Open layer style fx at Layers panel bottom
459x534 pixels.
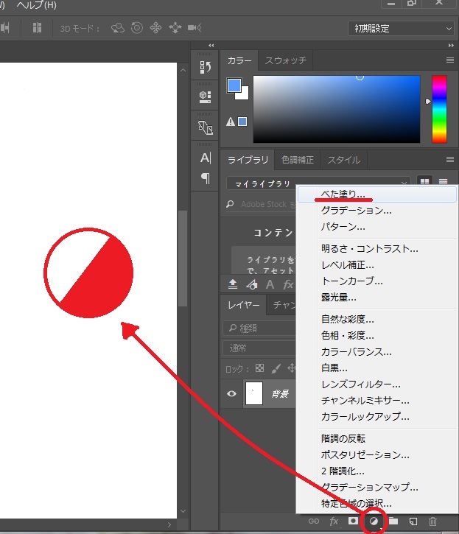(334, 521)
